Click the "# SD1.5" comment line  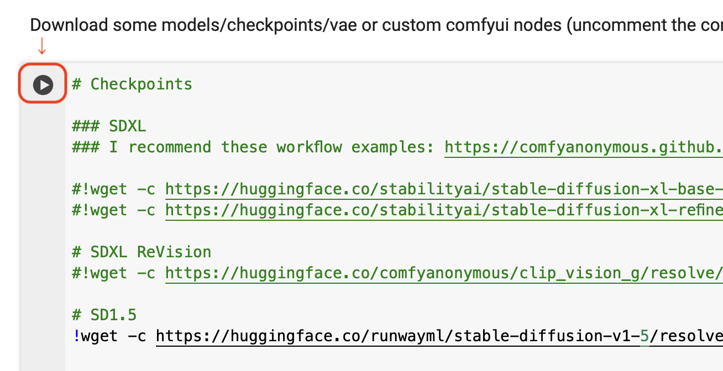coord(104,315)
